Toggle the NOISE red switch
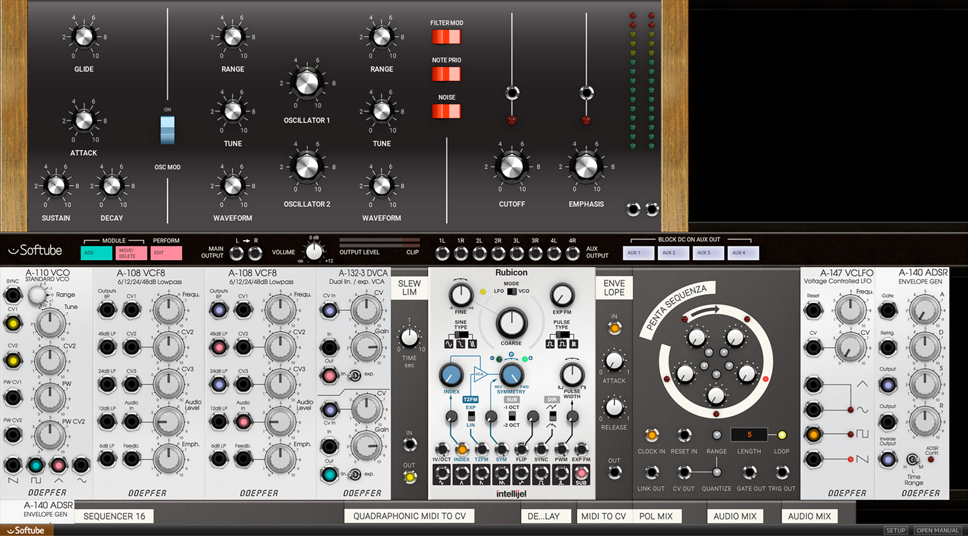This screenshot has width=968, height=536. pos(446,111)
